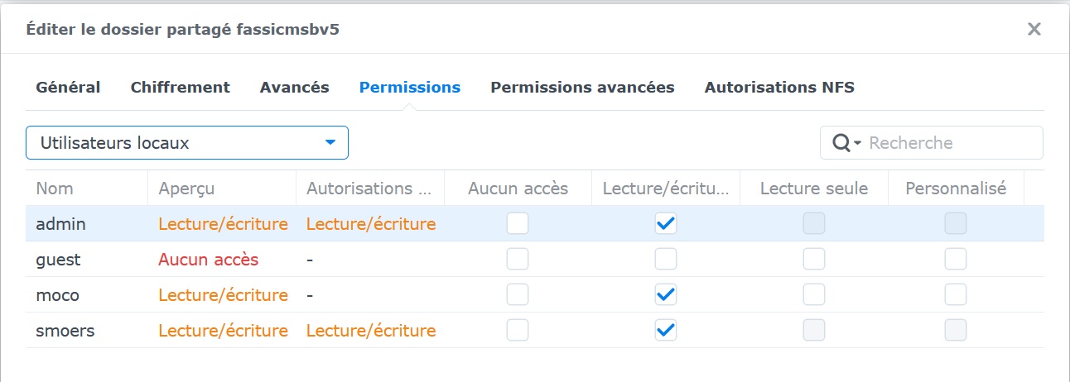1070x382 pixels.
Task: Check Aucun accès for moco
Action: pos(518,295)
